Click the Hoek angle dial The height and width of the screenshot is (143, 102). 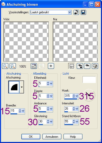tap(89, 95)
